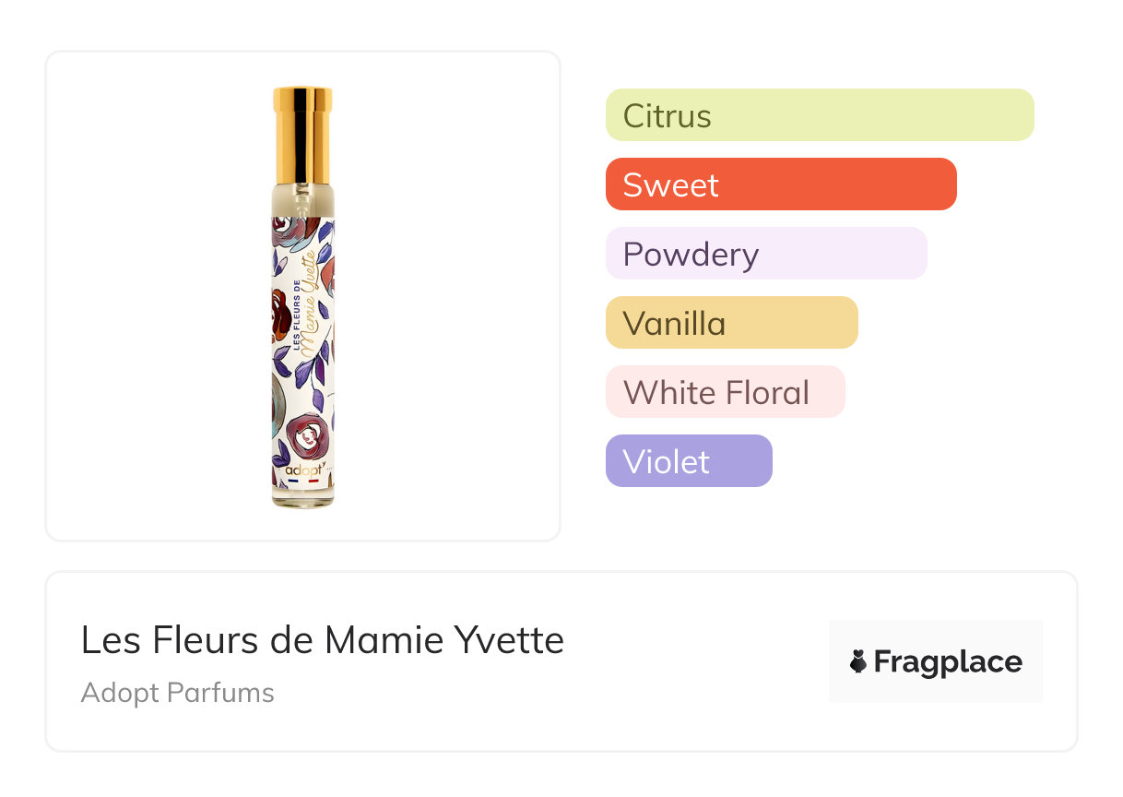Click the Les Fleurs de Mamie Yvette title

[322, 640]
